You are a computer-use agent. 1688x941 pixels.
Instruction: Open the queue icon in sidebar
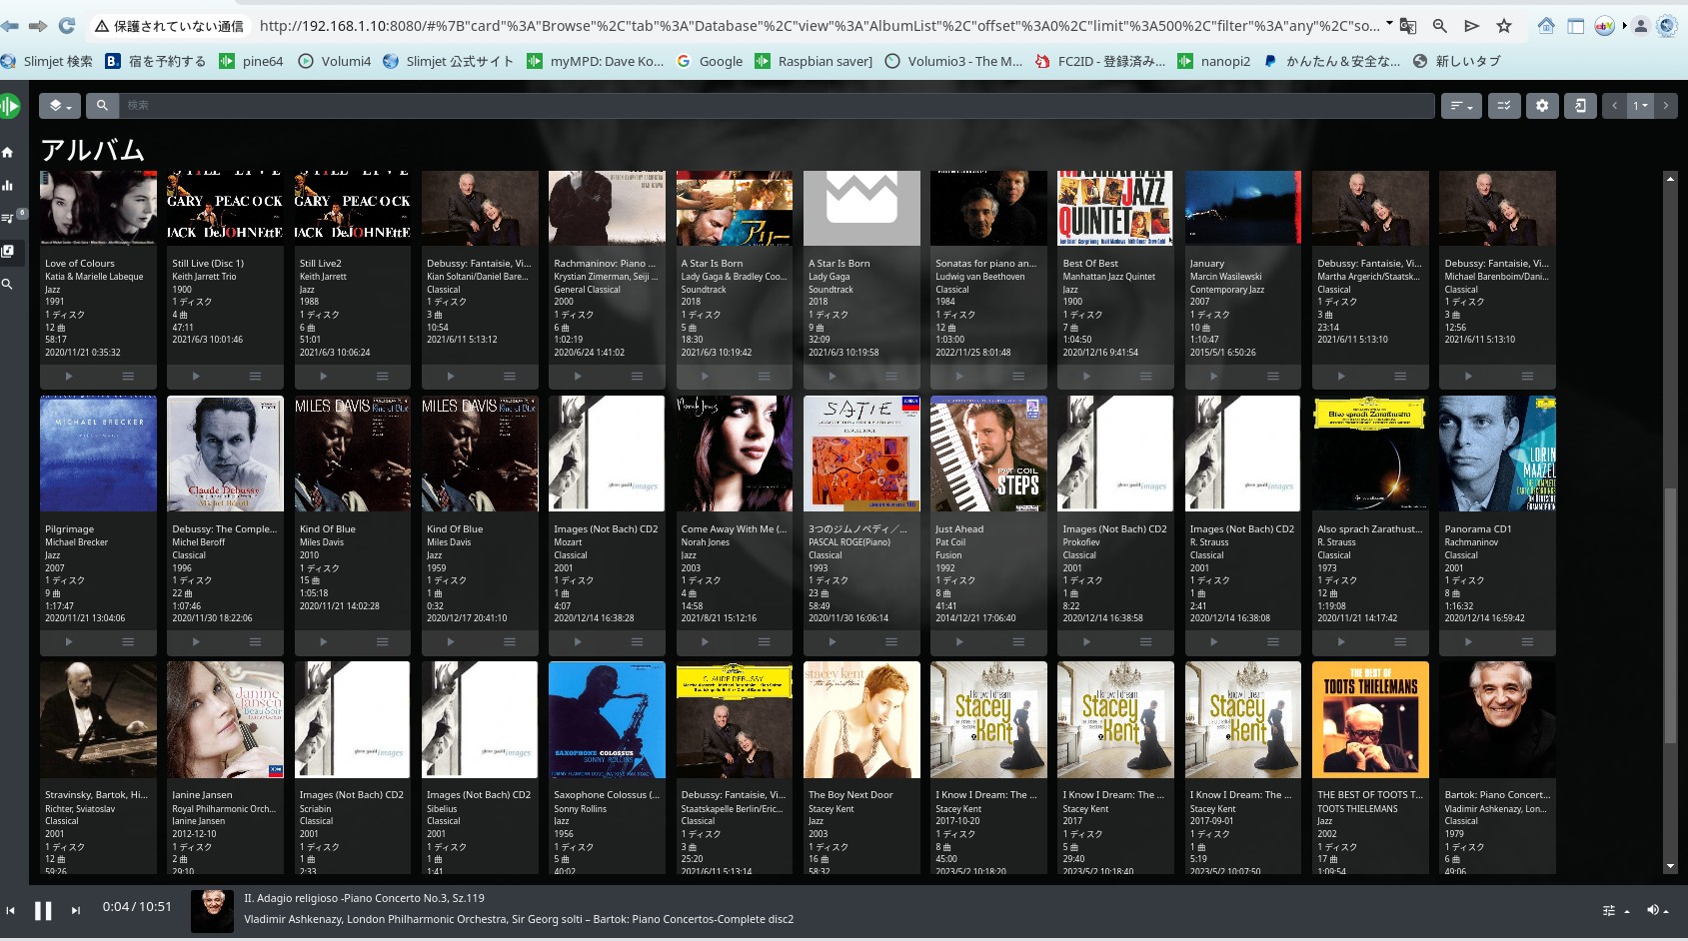click(8, 218)
